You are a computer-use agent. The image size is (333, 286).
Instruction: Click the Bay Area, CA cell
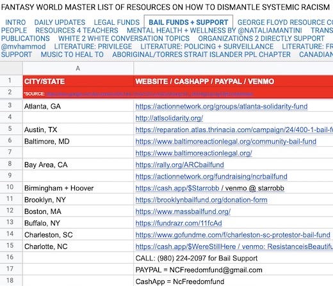click(78, 165)
